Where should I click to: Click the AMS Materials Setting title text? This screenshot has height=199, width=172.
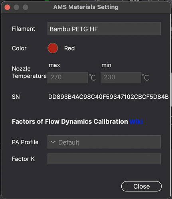86,7
